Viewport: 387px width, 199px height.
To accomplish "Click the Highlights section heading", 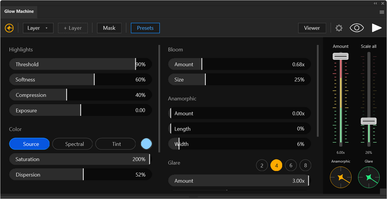I will [21, 50].
